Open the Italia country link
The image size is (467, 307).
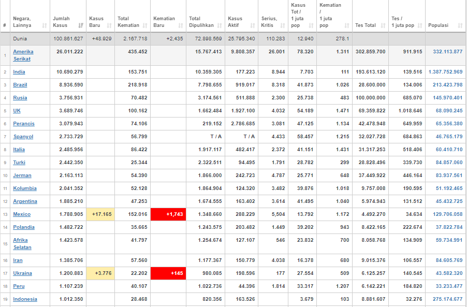click(19, 150)
